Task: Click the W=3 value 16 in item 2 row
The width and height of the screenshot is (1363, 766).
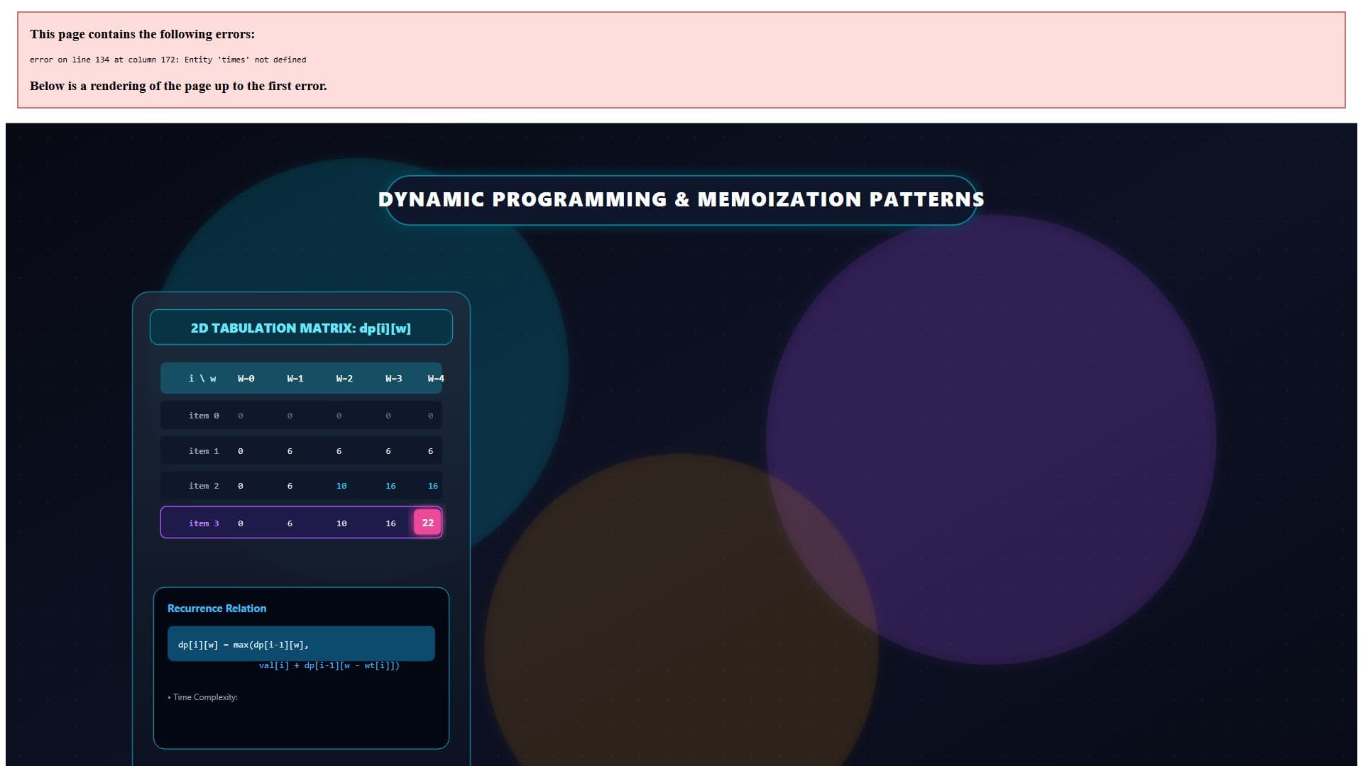Action: 390,486
